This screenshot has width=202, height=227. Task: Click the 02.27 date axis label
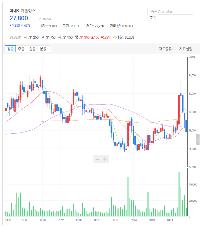click(115, 220)
